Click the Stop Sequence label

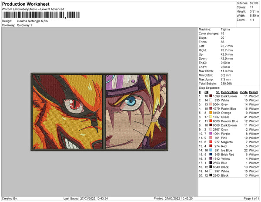209,88
